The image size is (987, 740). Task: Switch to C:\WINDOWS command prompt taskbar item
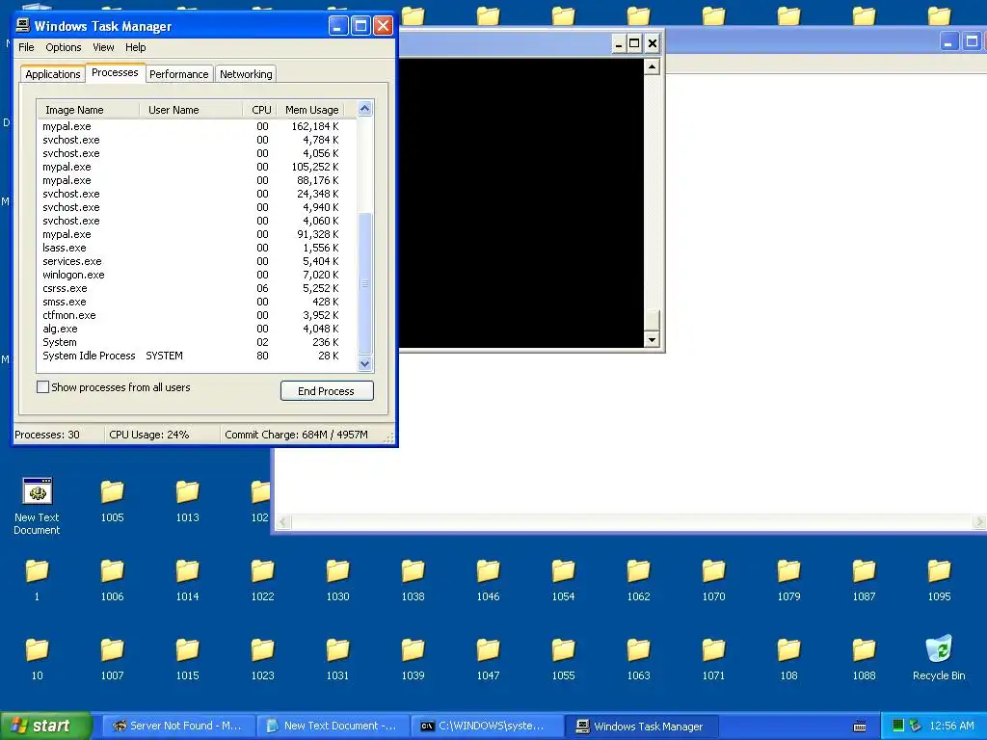pos(488,726)
